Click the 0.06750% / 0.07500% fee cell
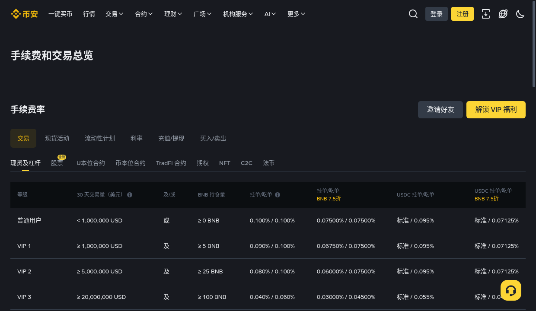The height and width of the screenshot is (311, 536). click(346, 246)
